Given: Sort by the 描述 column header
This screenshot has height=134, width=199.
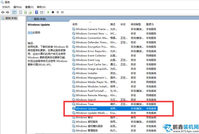Looking at the screenshot, I should 113,24.
